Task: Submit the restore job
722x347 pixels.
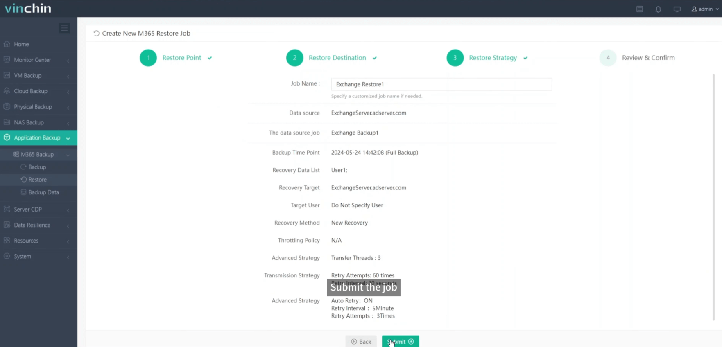Action: click(x=401, y=341)
